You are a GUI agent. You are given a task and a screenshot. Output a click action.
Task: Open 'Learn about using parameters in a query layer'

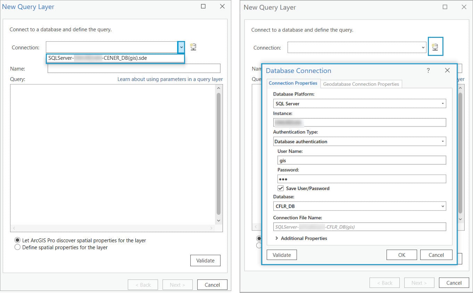[170, 79]
